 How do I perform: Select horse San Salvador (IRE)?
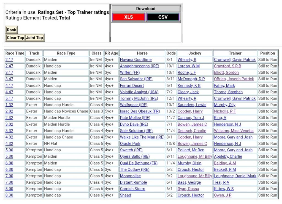point(136,79)
